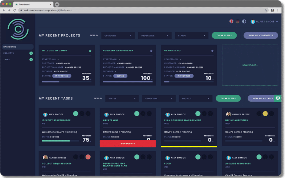Image resolution: width=285 pixels, height=178 pixels.
Task: Bookmark this page with the star icon
Action: [x=265, y=10]
